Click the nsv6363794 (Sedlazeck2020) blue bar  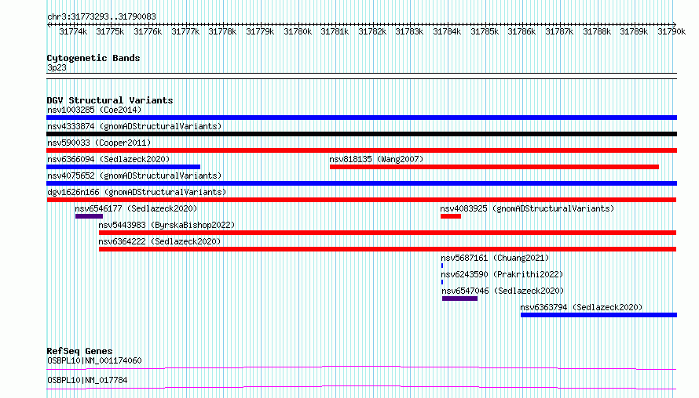(598, 315)
